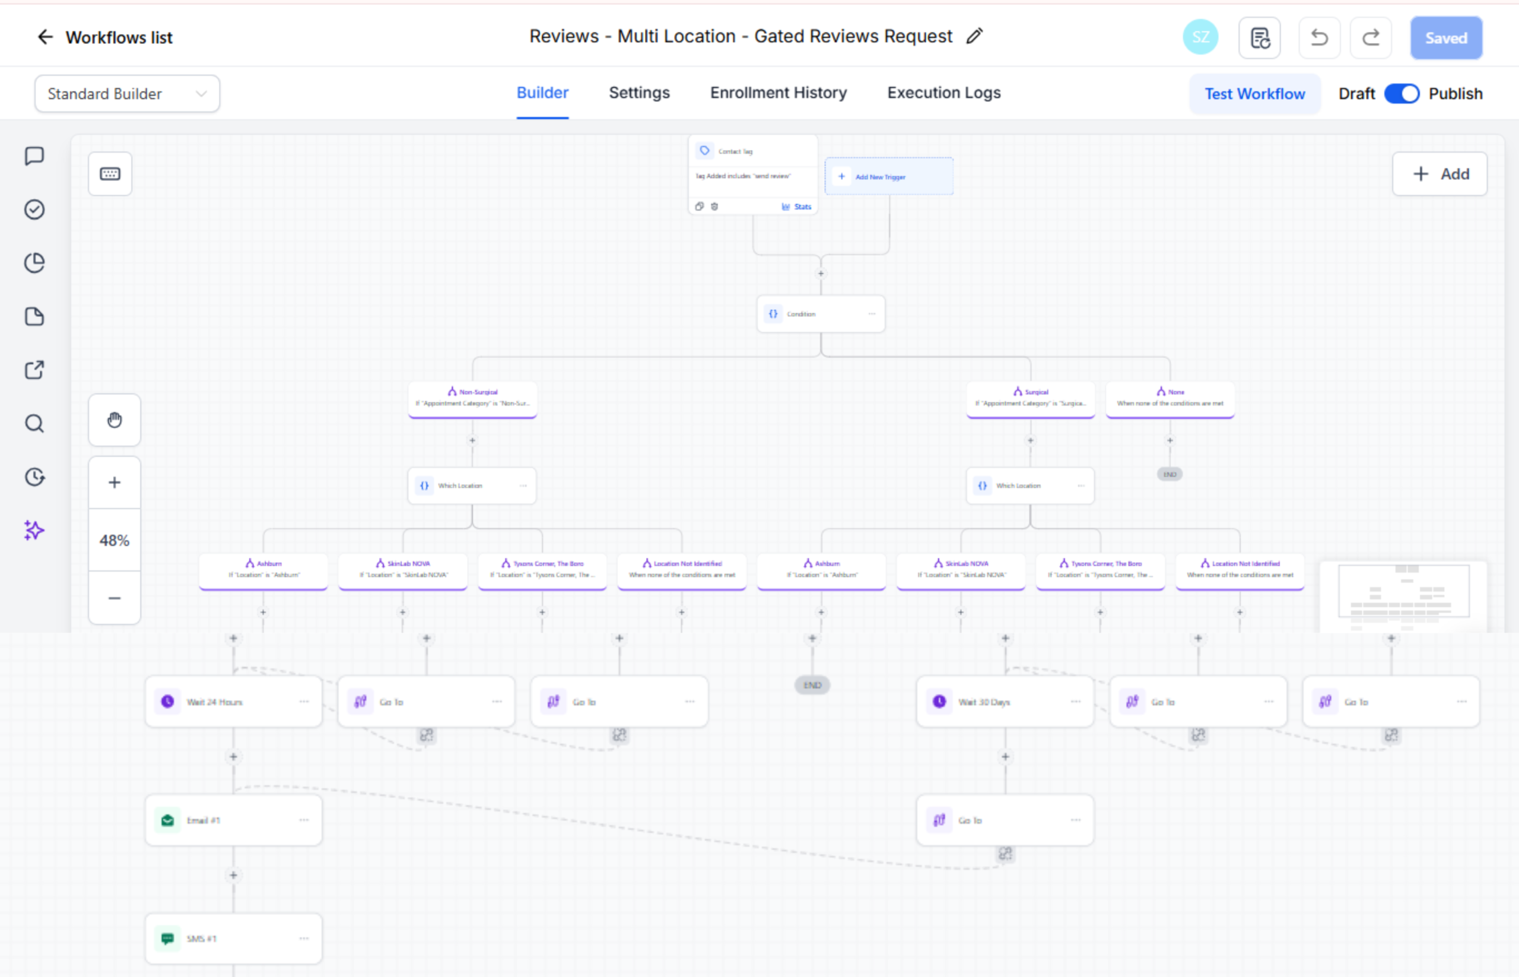Open the SZ user avatar
Screen dimensions: 1519x977
pos(1200,37)
